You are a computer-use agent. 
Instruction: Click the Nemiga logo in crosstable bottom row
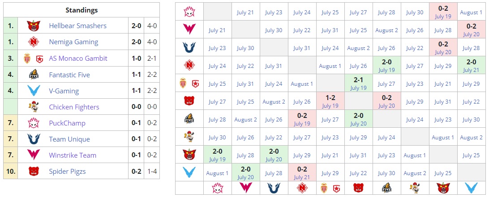click(302, 188)
